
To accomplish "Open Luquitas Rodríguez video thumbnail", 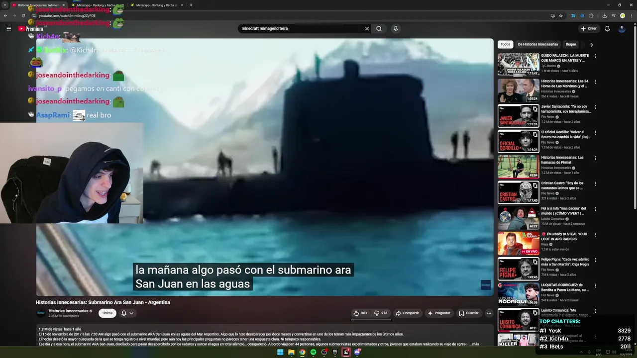I will pos(518,294).
